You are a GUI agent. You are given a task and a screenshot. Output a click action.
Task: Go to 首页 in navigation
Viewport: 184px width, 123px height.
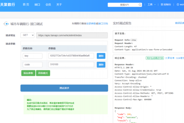(x=26, y=5)
